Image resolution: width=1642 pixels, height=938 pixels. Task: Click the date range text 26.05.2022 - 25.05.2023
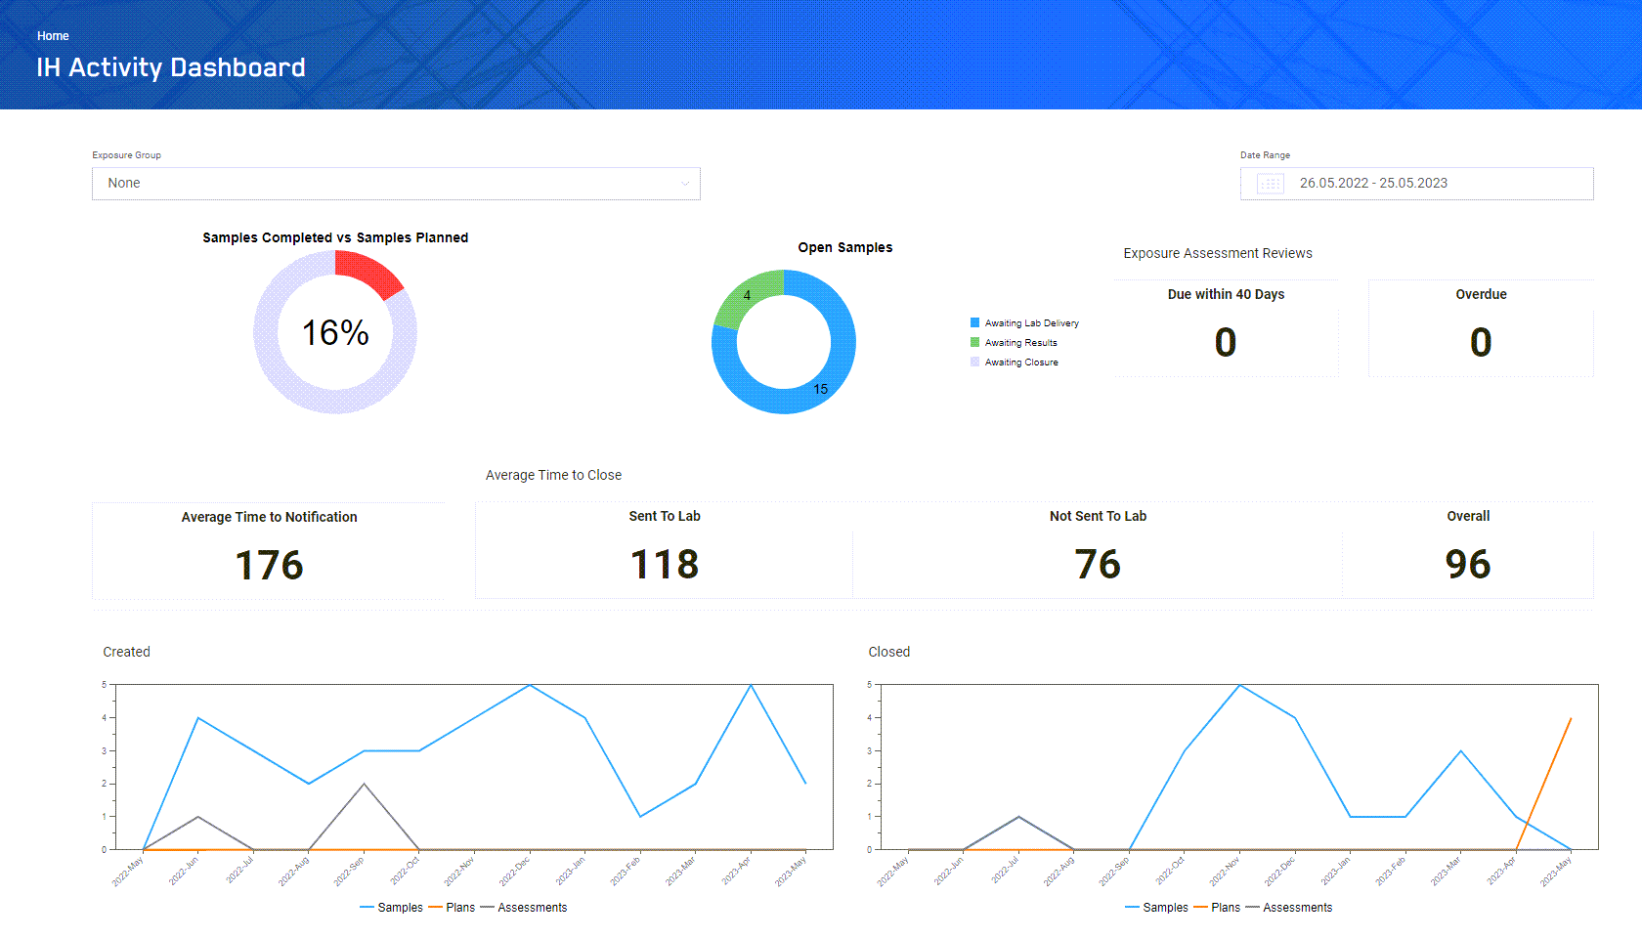point(1373,183)
